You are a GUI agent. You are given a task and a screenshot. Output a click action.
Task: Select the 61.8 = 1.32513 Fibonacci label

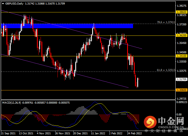point(166,70)
